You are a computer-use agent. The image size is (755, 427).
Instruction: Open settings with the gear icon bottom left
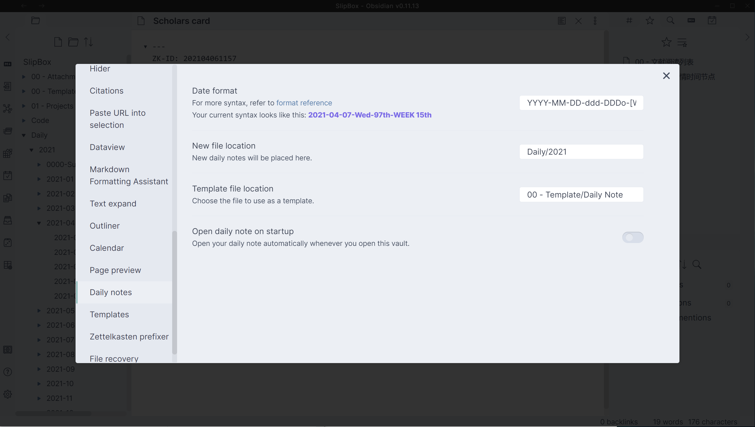click(x=7, y=394)
